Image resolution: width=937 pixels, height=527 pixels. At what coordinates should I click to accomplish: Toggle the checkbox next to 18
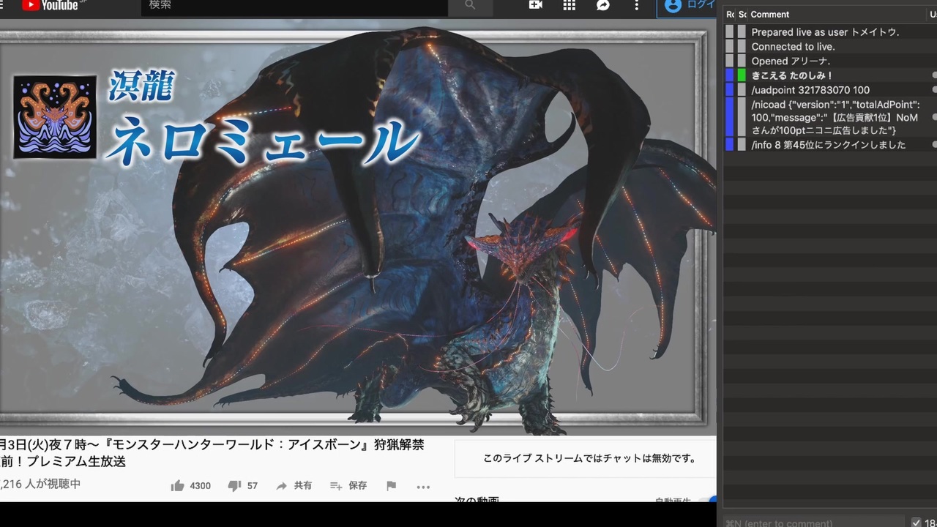916,522
